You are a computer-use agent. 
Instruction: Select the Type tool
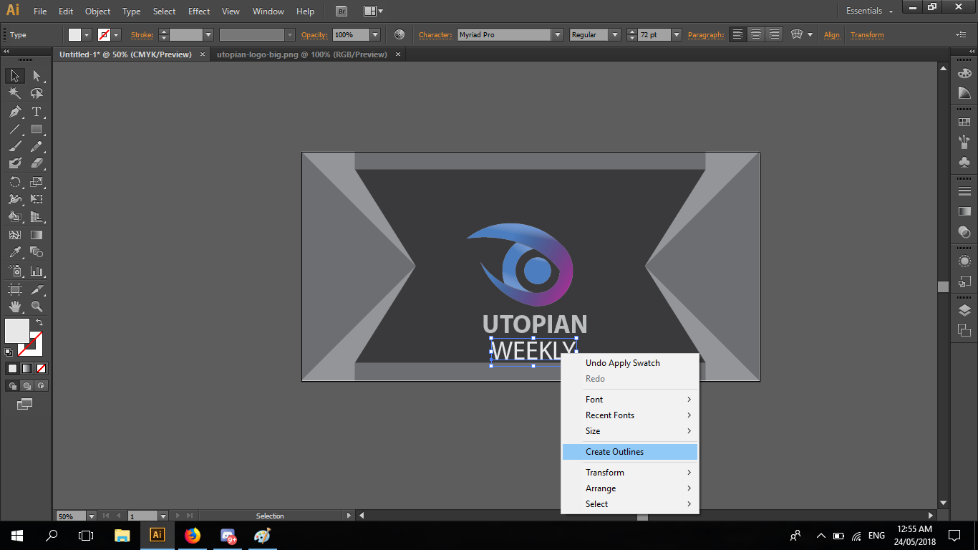(x=37, y=112)
